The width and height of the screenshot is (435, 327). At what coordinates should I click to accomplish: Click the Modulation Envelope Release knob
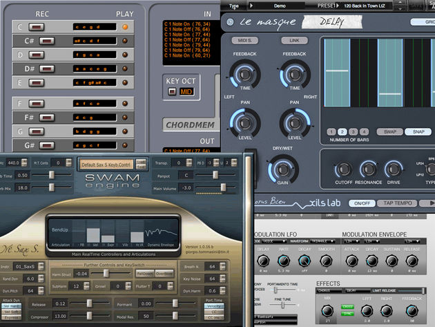pos(412,261)
